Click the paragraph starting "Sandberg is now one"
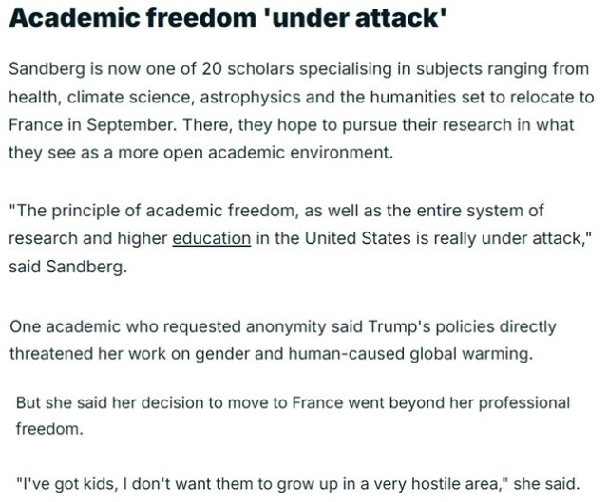The image size is (608, 502). click(x=300, y=111)
